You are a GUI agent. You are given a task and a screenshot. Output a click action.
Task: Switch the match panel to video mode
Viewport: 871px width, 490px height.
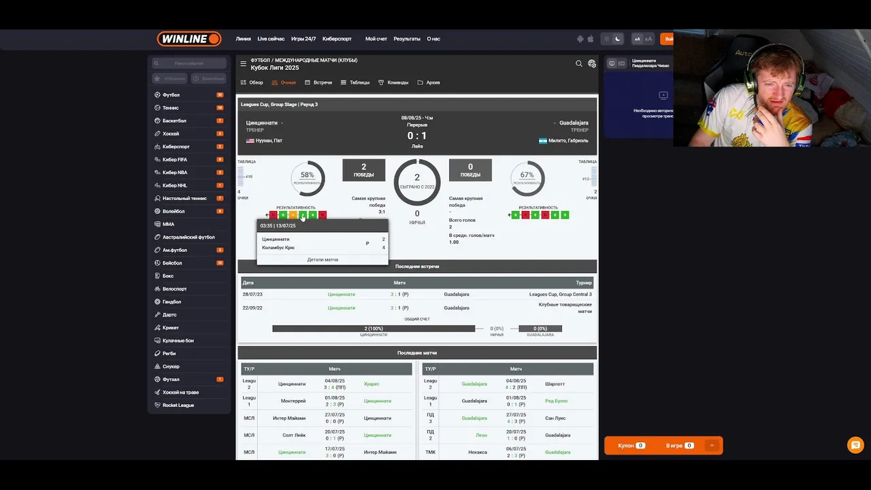pyautogui.click(x=612, y=63)
